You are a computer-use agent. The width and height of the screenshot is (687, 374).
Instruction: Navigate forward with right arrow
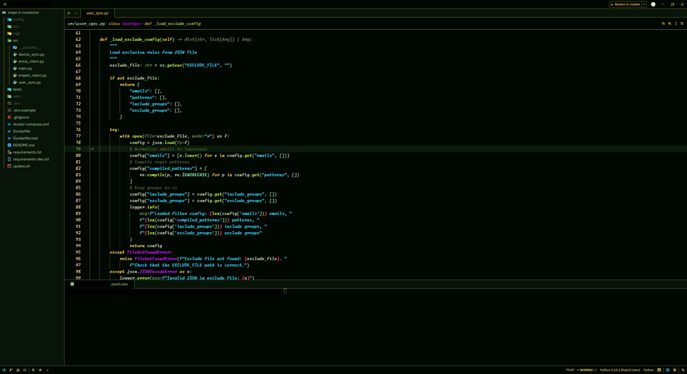pyautogui.click(x=76, y=13)
